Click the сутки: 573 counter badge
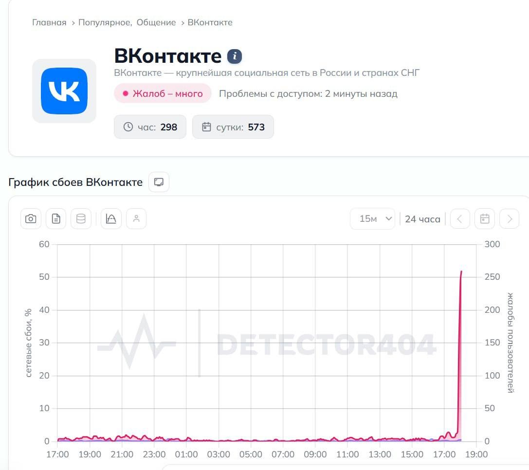This screenshot has width=529, height=470. (x=233, y=127)
